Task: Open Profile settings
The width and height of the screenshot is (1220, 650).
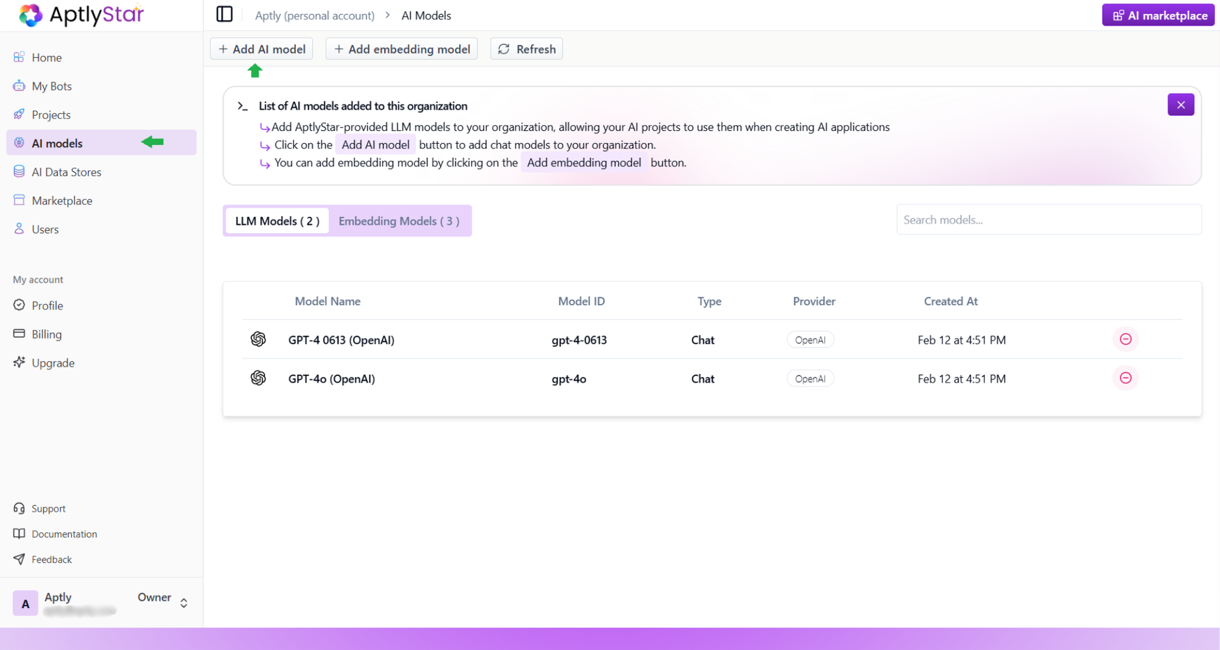Action: pyautogui.click(x=101, y=305)
